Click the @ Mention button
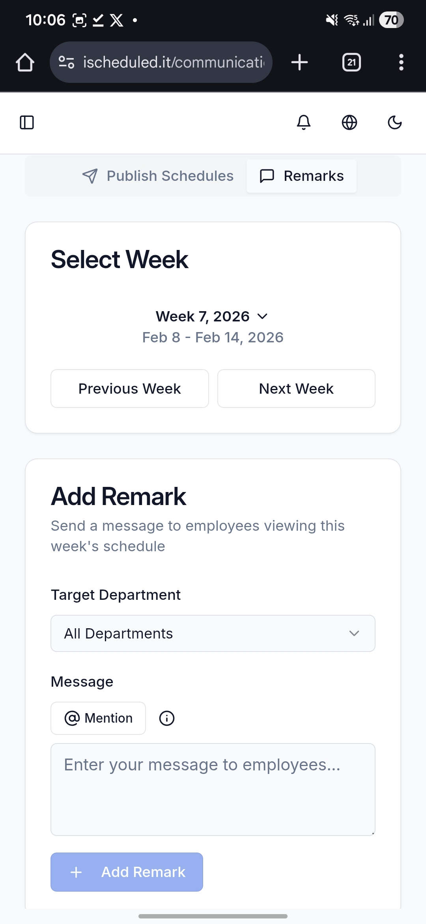The height and width of the screenshot is (924, 426). click(x=98, y=718)
